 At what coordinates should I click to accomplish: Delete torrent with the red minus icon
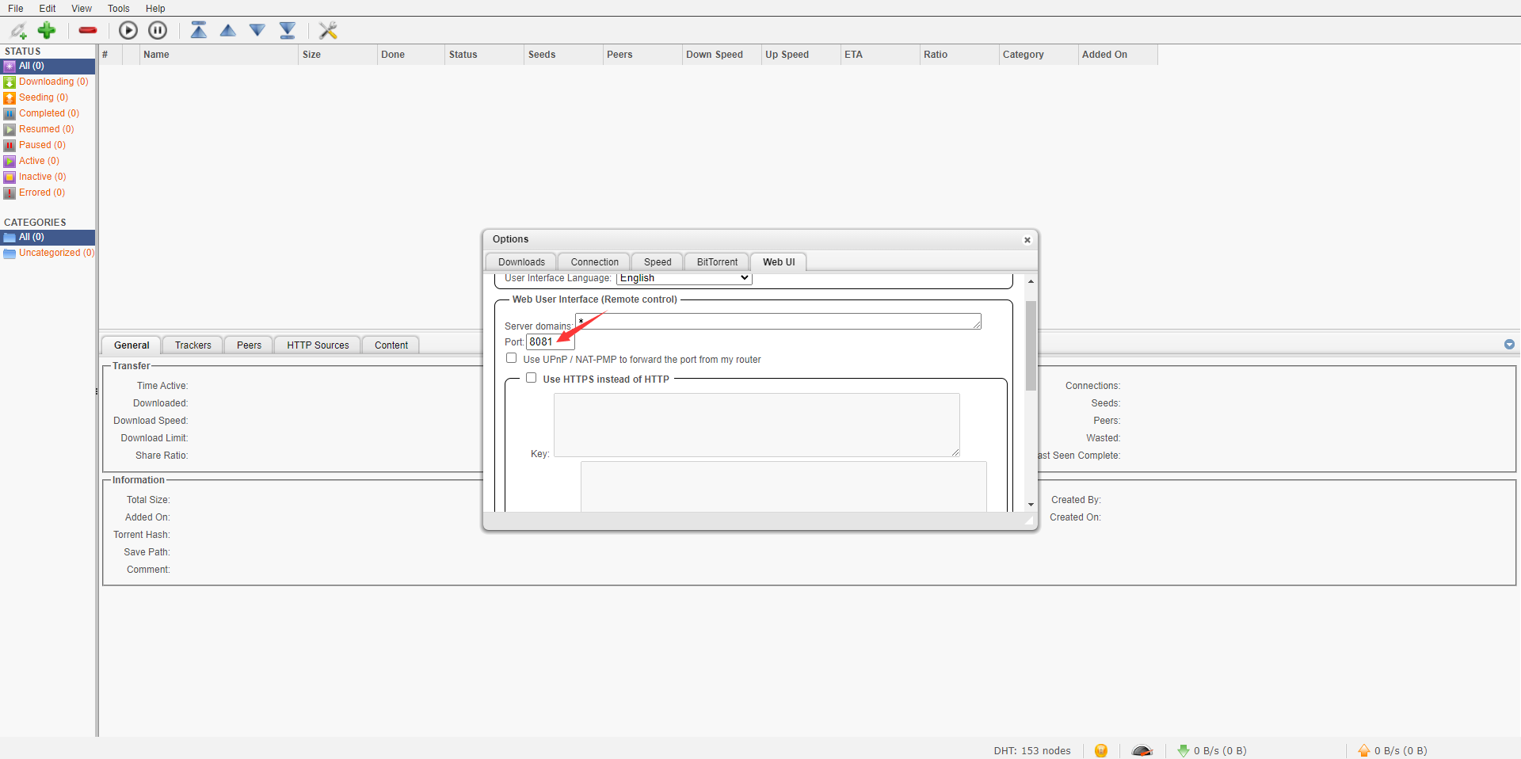tap(88, 30)
